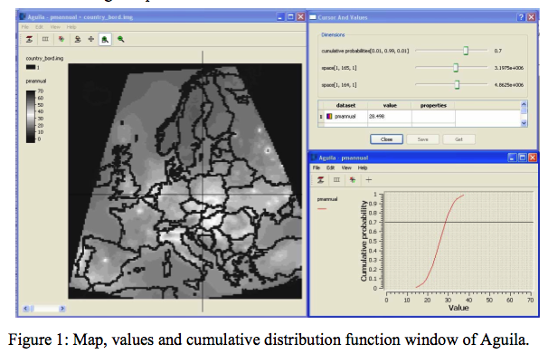Click the dataset table scroll-down arrow
548x354 pixels.
524,123
